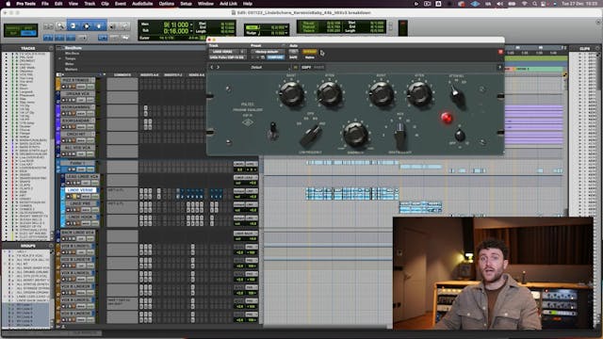The height and width of the screenshot is (339, 603).
Task: Click the Off/On power knob on Pultec
Action: 460,135
